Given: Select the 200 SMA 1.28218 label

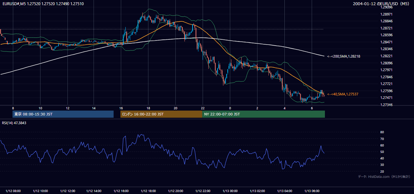Looking at the screenshot, I should [x=344, y=56].
